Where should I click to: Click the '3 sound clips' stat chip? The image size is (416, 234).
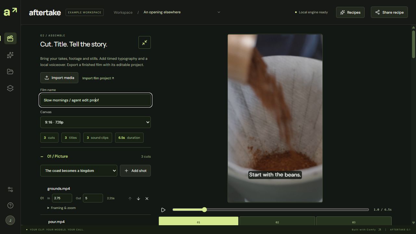pos(97,137)
